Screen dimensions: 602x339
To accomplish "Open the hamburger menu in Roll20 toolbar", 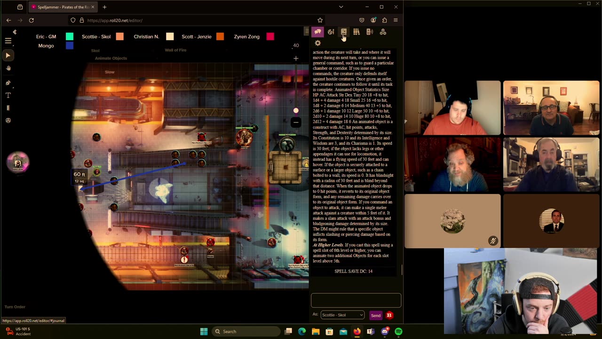I will pos(8,41).
